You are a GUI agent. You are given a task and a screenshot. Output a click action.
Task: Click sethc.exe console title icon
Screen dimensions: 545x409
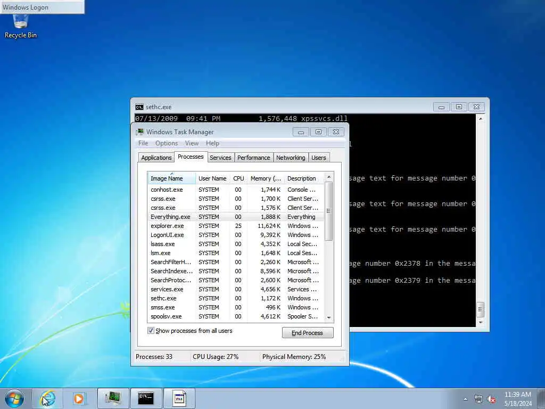pyautogui.click(x=139, y=107)
